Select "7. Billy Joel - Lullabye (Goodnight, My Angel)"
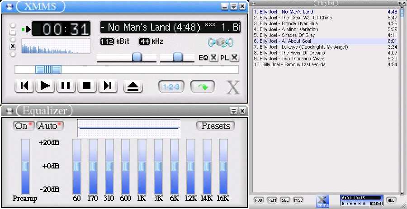Image resolution: width=407 pixels, height=209 pixels. pos(326,47)
